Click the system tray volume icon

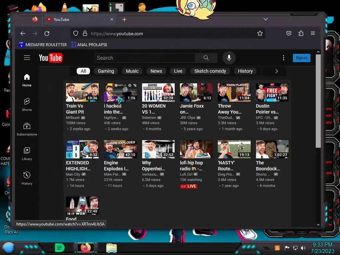303,248
